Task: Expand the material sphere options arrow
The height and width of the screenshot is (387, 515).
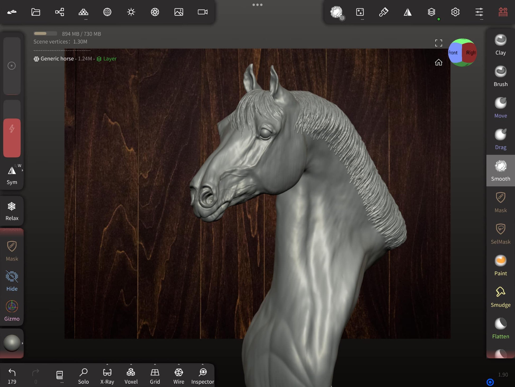Action: 22,343
